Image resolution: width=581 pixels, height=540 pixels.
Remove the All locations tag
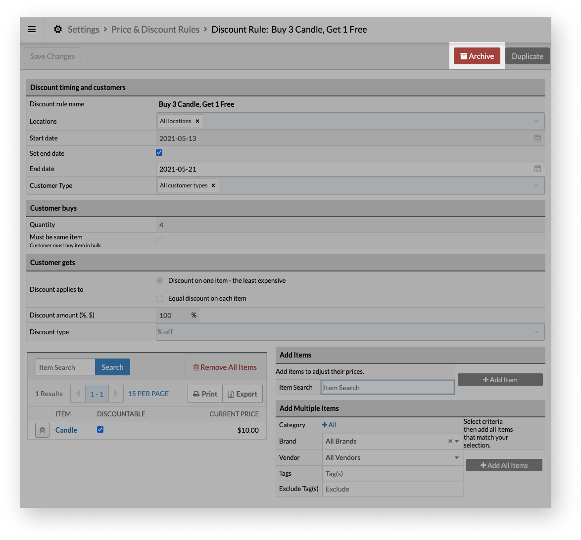click(x=197, y=121)
